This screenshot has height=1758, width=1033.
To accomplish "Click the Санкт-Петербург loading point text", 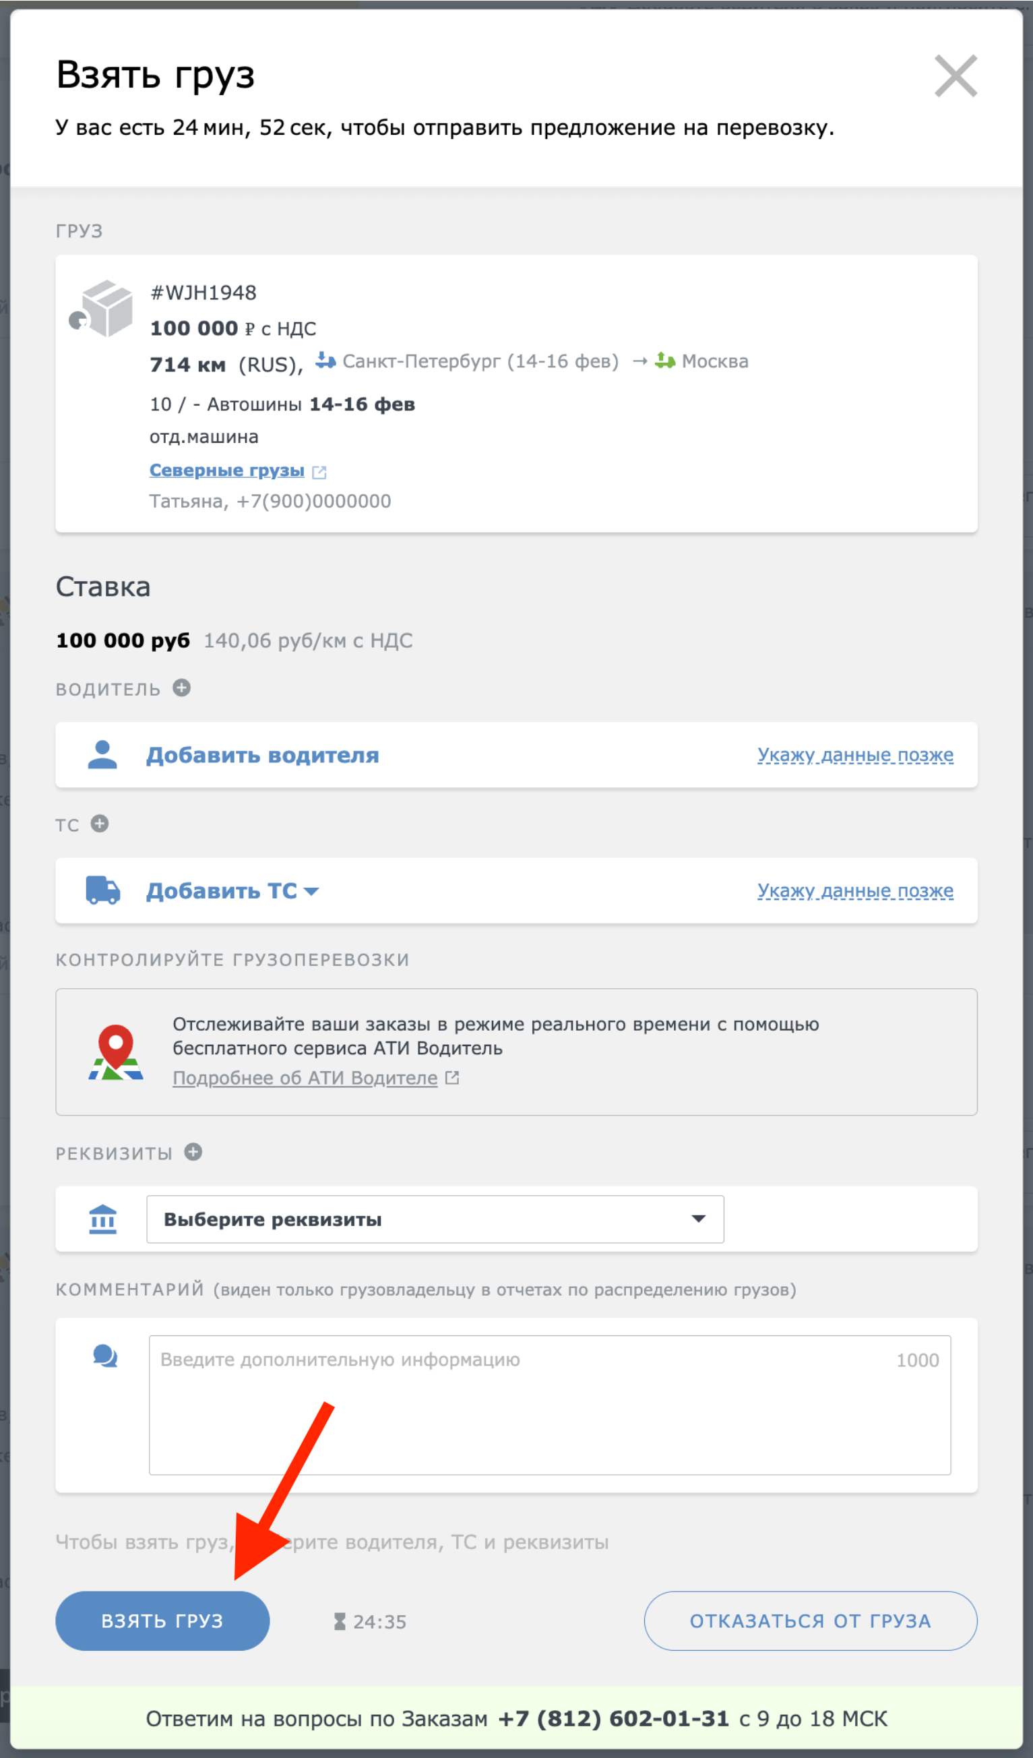I will pyautogui.click(x=480, y=361).
